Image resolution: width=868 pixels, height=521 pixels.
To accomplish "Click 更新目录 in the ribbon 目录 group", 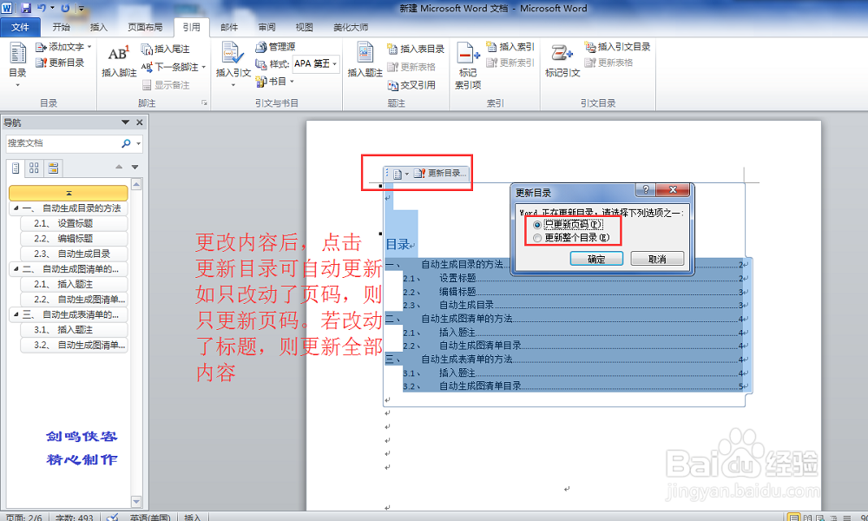I will [x=60, y=63].
